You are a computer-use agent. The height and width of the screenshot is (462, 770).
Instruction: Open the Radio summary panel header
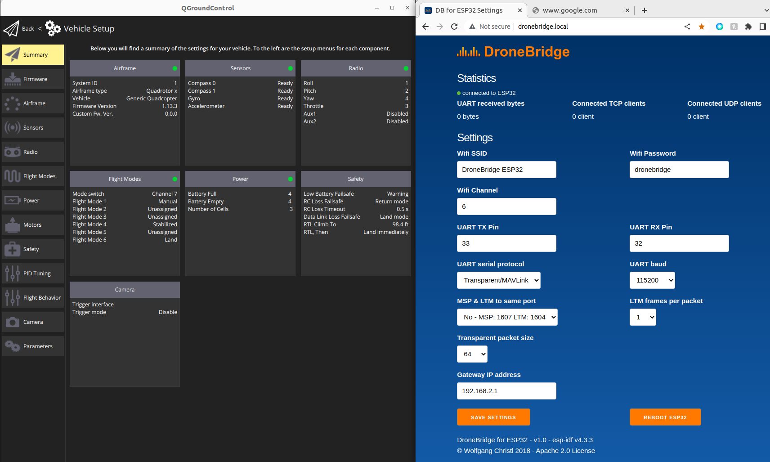click(x=356, y=68)
